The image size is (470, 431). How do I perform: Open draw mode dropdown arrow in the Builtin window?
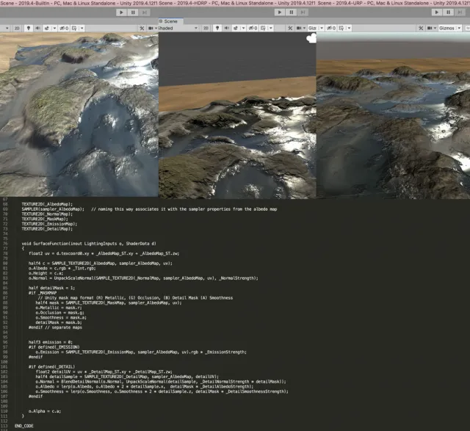(x=7, y=28)
